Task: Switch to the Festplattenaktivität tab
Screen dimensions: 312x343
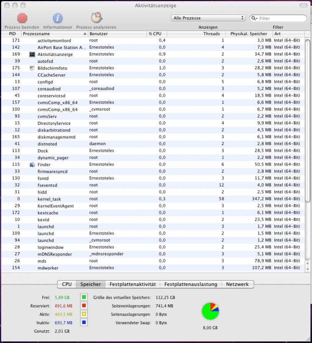Action: [132, 284]
